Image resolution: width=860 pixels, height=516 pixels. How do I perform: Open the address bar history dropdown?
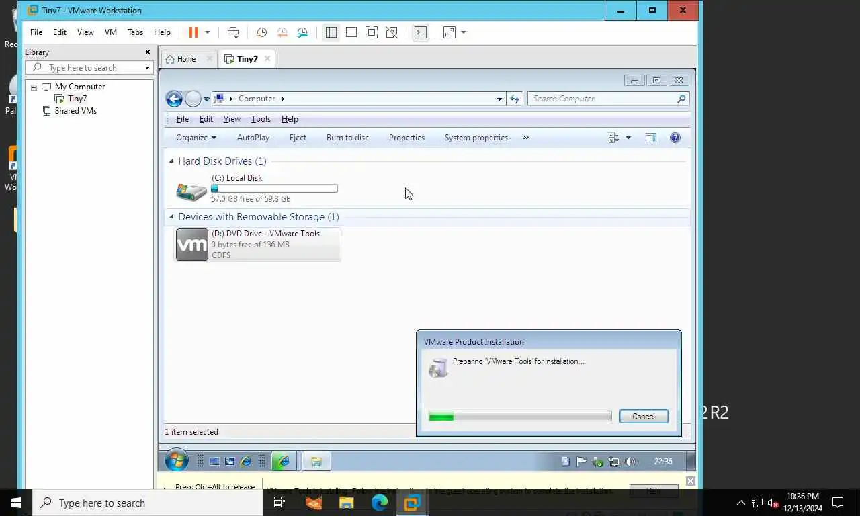coord(499,99)
